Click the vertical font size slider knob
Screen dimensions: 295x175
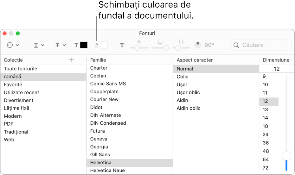[286, 156]
